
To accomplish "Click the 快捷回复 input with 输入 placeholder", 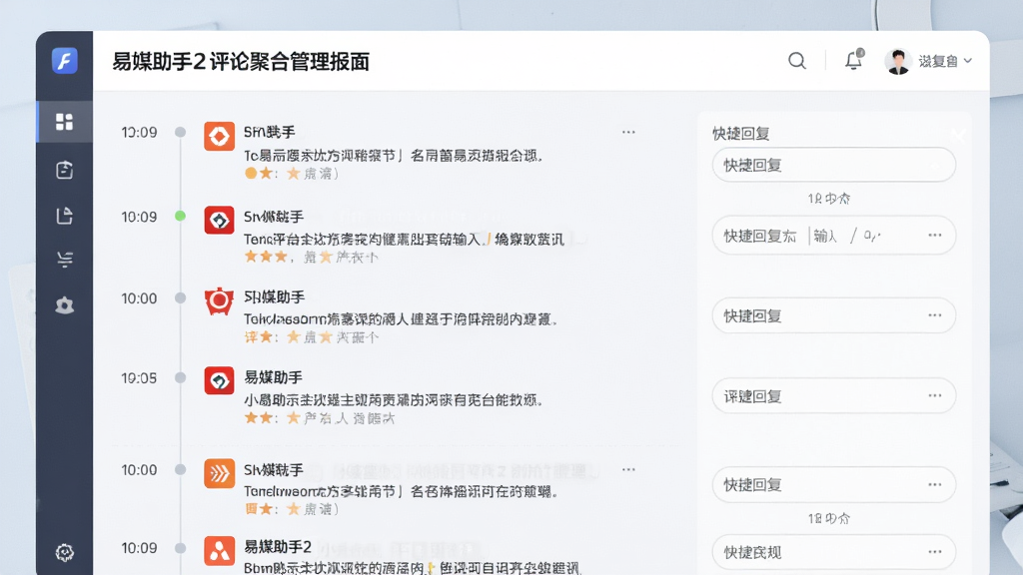I will (x=834, y=236).
